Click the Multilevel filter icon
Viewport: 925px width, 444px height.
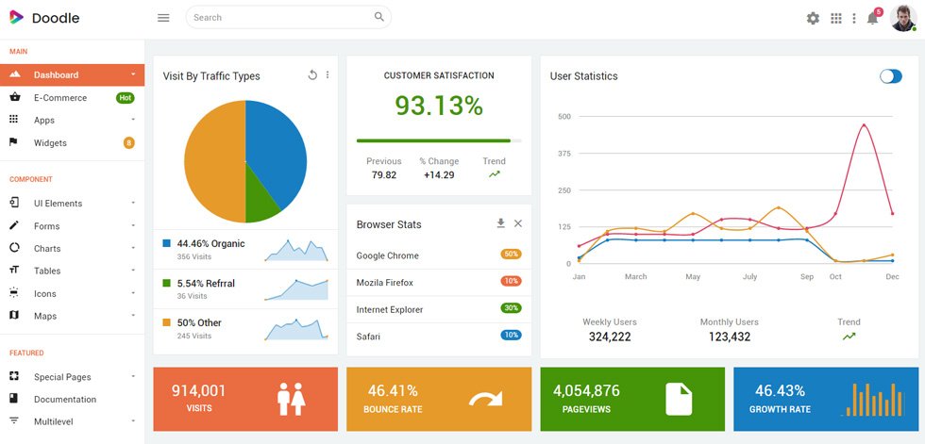(x=14, y=421)
